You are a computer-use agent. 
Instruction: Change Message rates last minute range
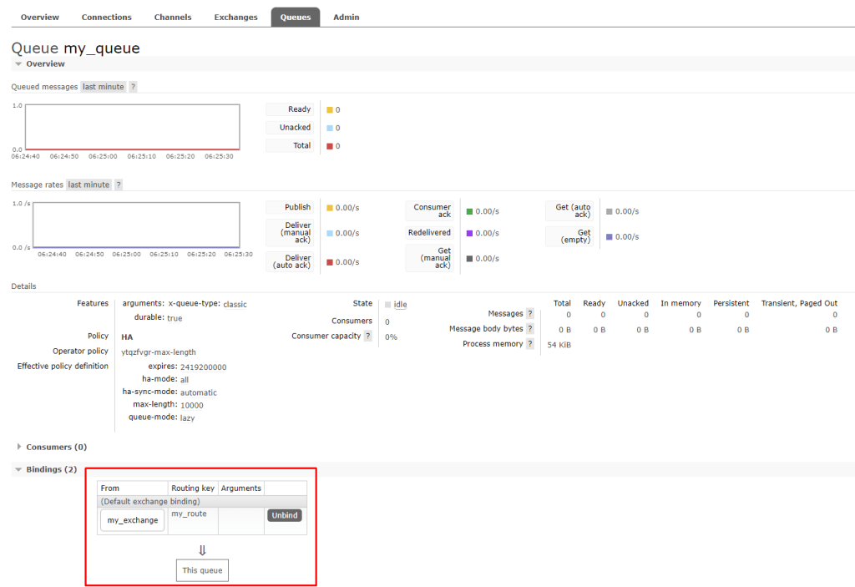[x=89, y=185]
